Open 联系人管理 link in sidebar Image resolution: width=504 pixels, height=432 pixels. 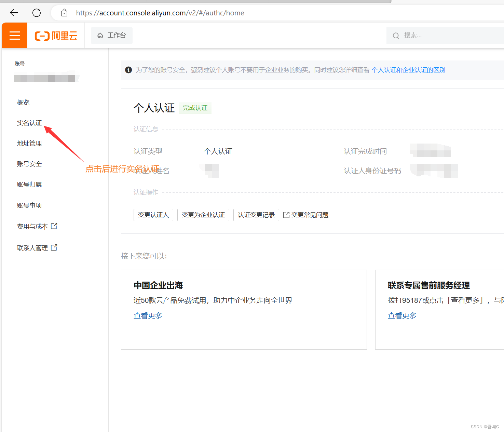(x=32, y=248)
